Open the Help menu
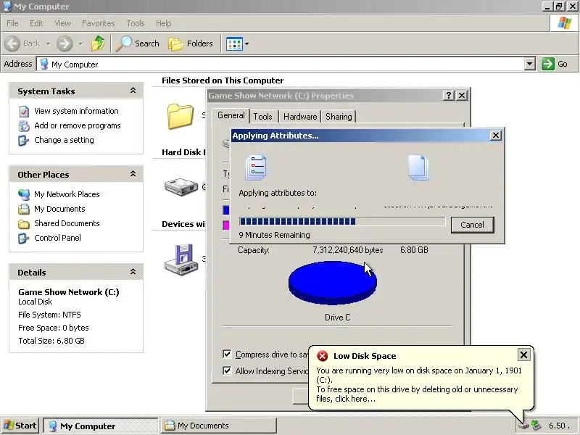 pos(164,23)
